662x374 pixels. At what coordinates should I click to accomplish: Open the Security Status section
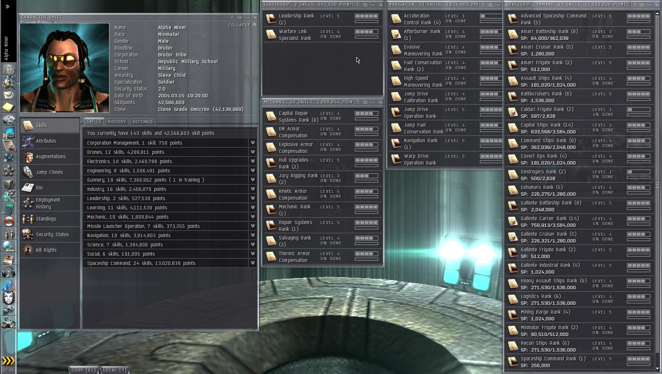click(50, 234)
